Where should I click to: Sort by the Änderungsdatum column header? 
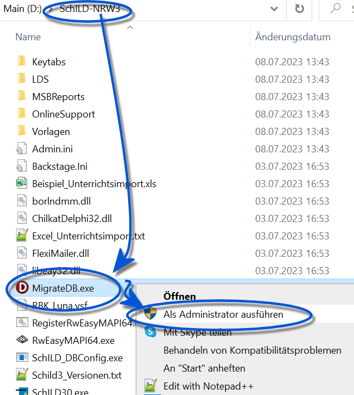(293, 37)
